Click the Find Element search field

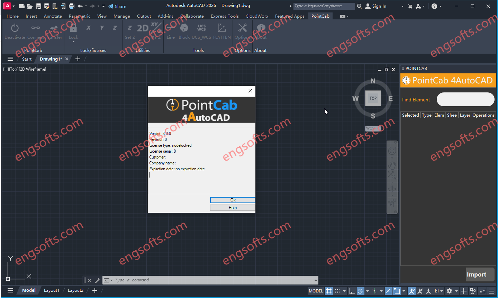465,99
